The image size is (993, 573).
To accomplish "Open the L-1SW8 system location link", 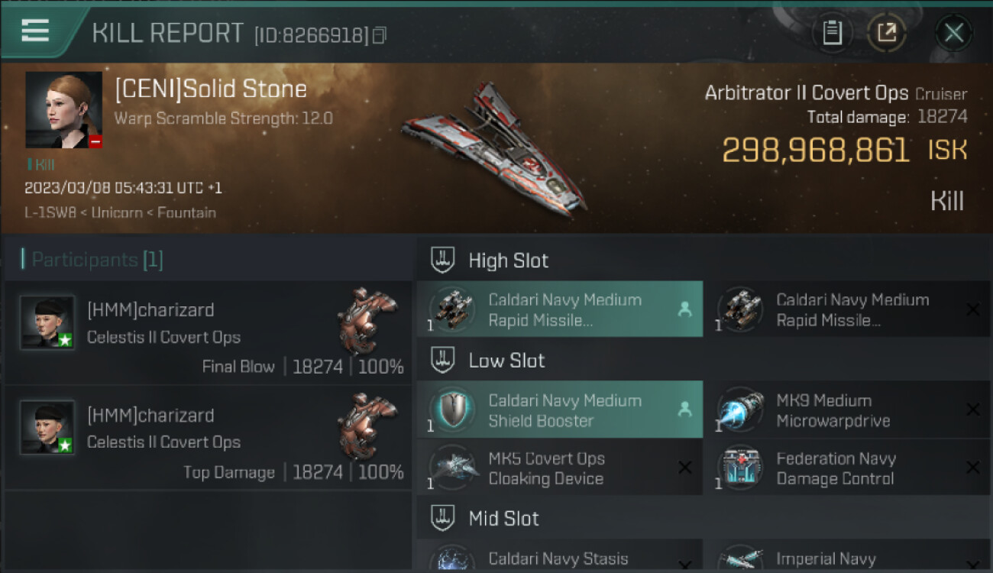I will (x=50, y=212).
